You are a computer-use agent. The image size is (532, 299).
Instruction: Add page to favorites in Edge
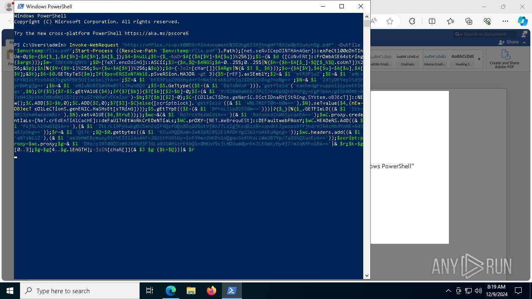pyautogui.click(x=390, y=21)
